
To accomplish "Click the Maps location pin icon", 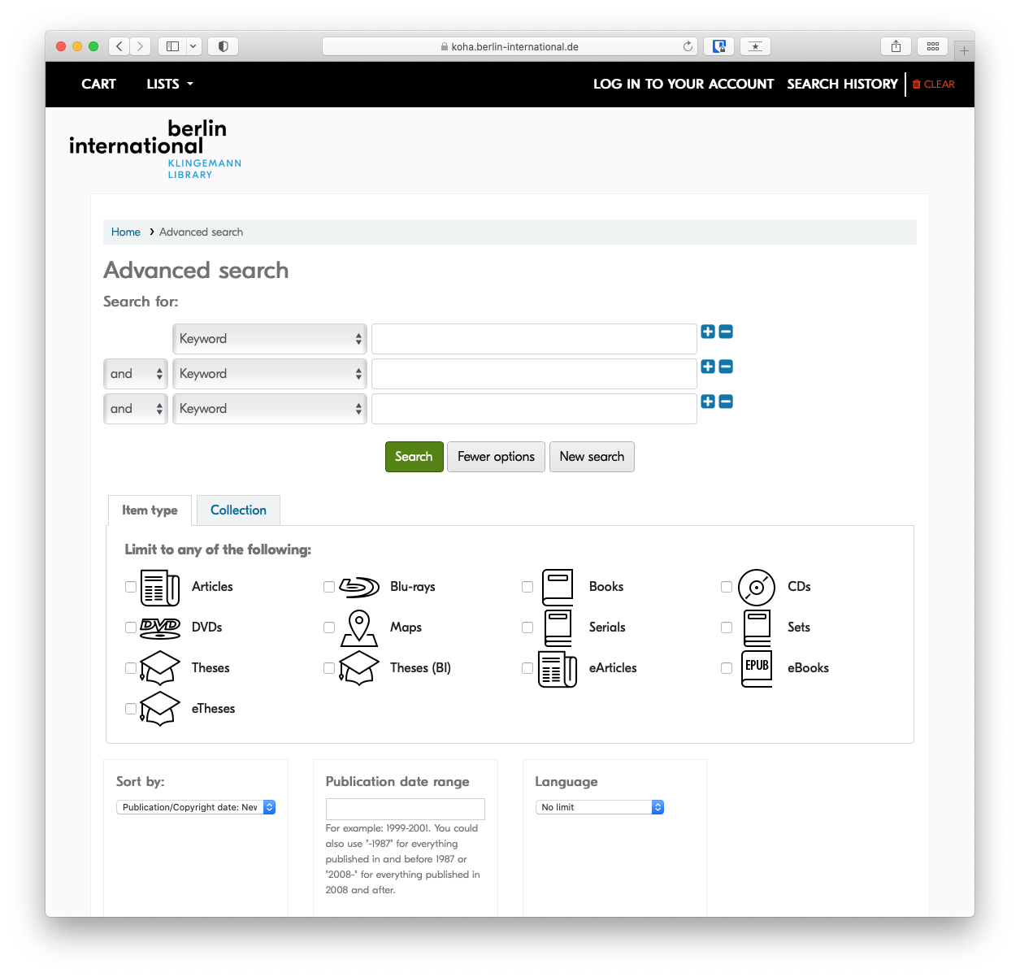I will [x=358, y=627].
